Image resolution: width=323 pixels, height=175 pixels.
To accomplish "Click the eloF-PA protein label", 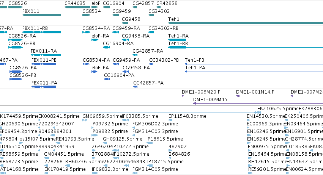I will point(100,68).
